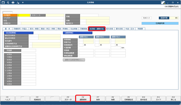Click the 通勤手当調整情報(C)... button
Screen dimensions: 181x105
coord(74,60)
